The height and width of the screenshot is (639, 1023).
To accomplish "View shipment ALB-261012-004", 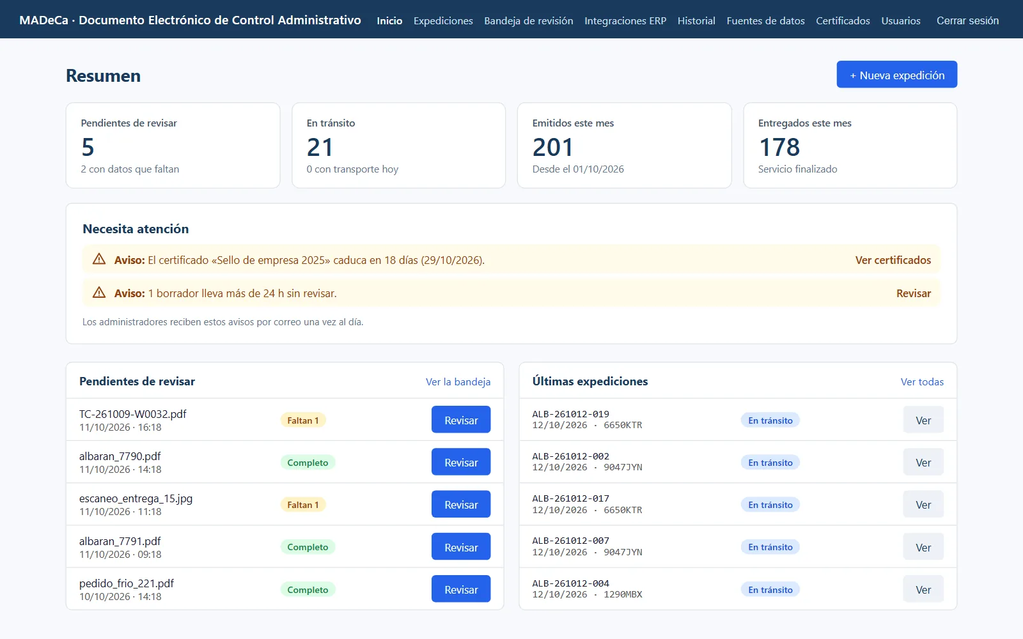I will click(x=923, y=589).
